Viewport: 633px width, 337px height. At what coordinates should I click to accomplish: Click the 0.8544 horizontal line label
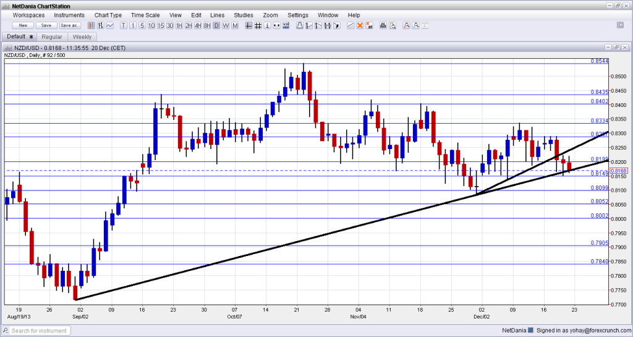(600, 61)
